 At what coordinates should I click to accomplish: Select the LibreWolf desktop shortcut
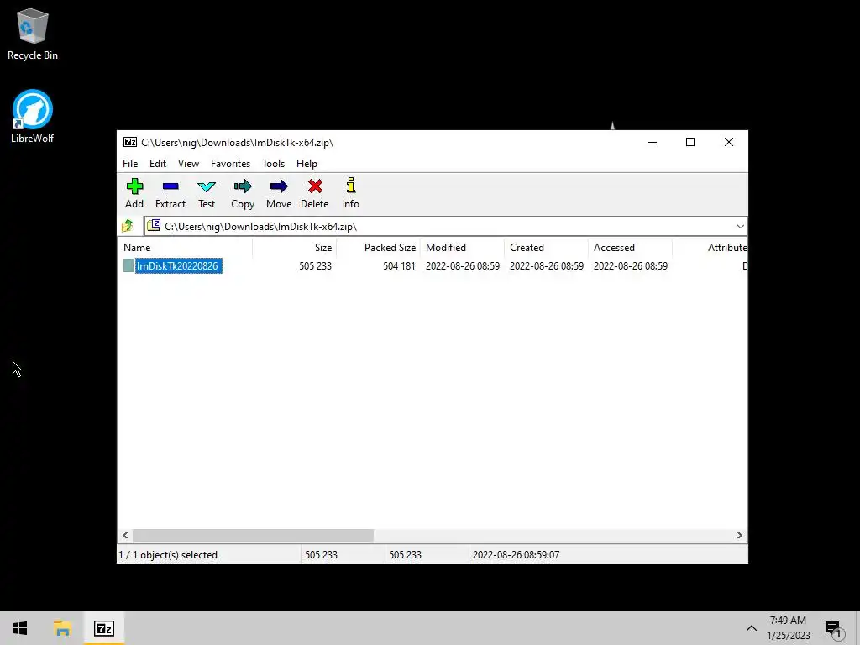coord(33,117)
